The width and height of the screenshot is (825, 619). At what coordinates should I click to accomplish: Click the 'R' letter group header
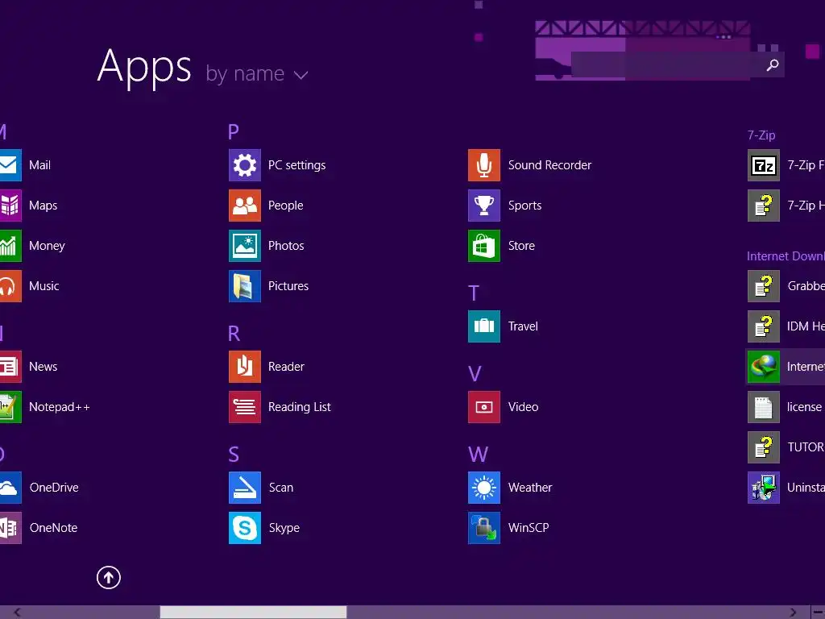pos(234,333)
